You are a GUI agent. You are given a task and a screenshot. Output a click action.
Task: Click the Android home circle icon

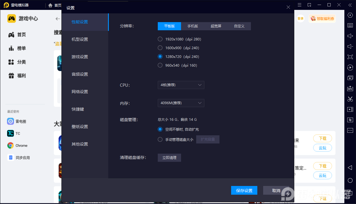coord(350,180)
